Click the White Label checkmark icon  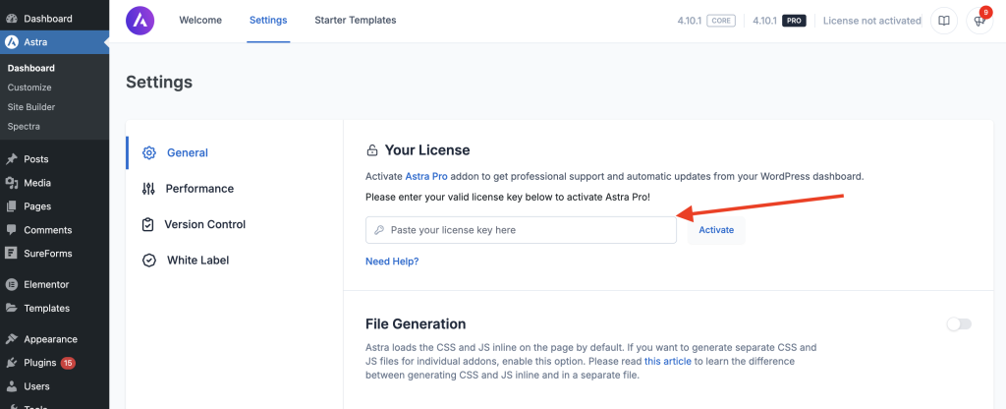[x=149, y=261]
